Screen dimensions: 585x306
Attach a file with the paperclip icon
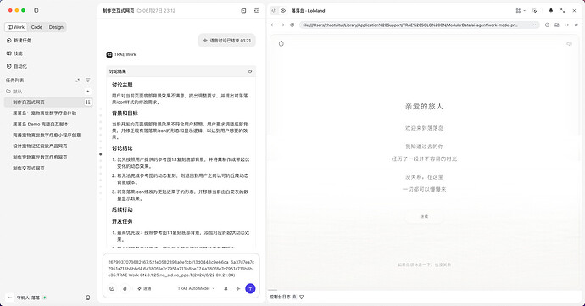[x=125, y=288]
